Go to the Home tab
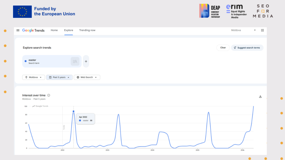This screenshot has height=160, width=285. tap(54, 30)
